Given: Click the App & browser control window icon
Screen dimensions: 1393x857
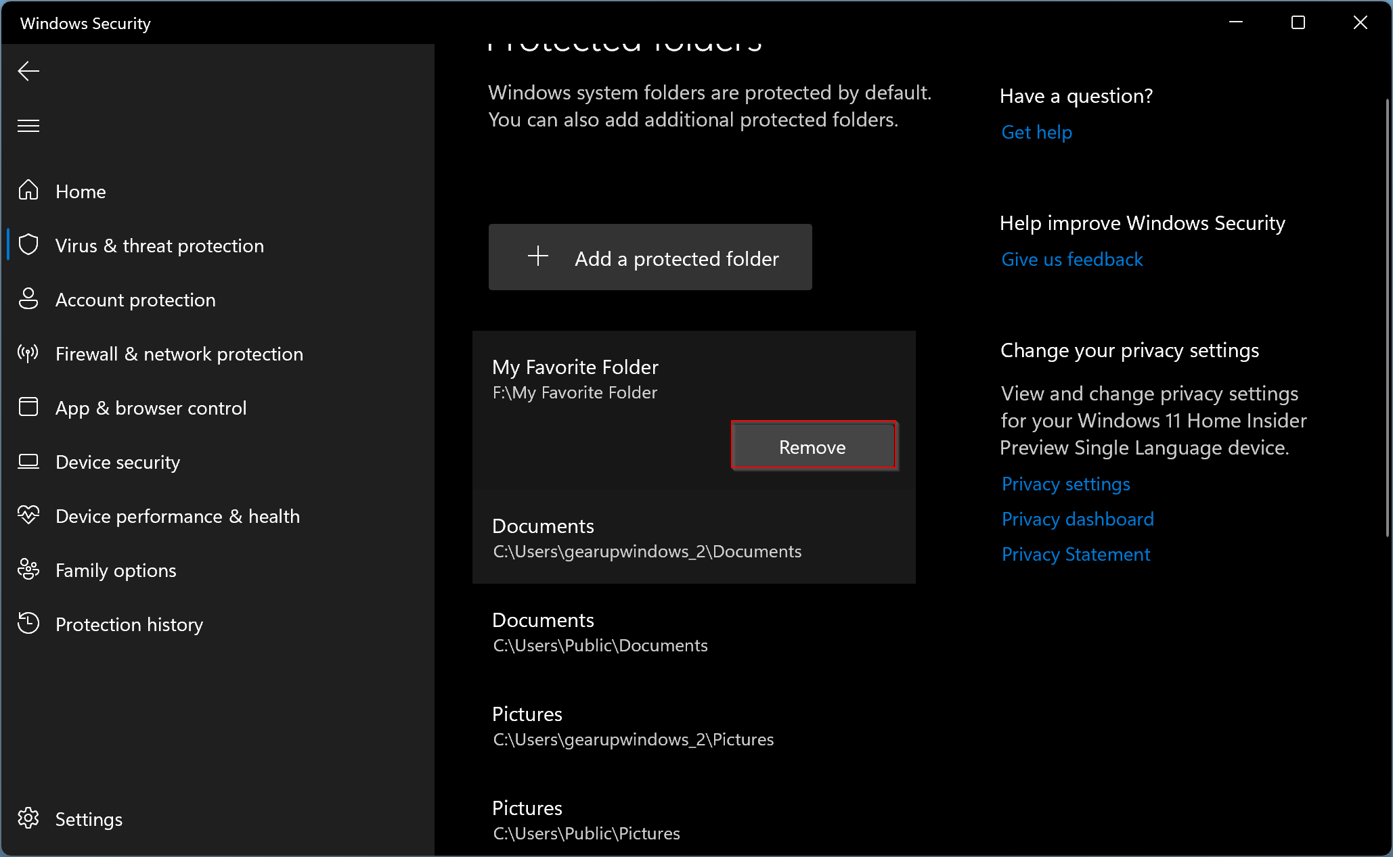Looking at the screenshot, I should tap(28, 407).
